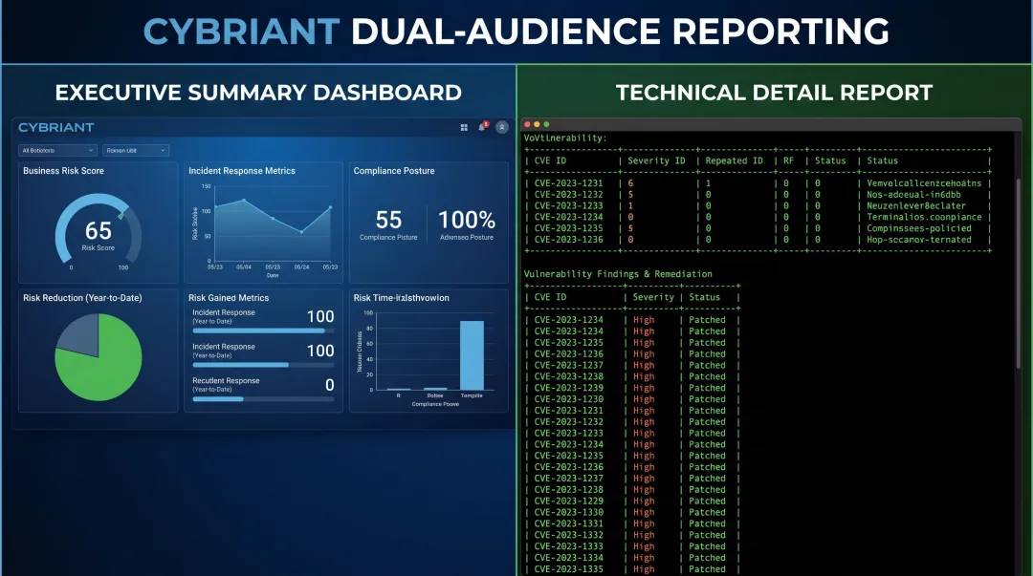Select the 'Compliance Posture' card title
The image size is (1033, 576).
coord(394,170)
